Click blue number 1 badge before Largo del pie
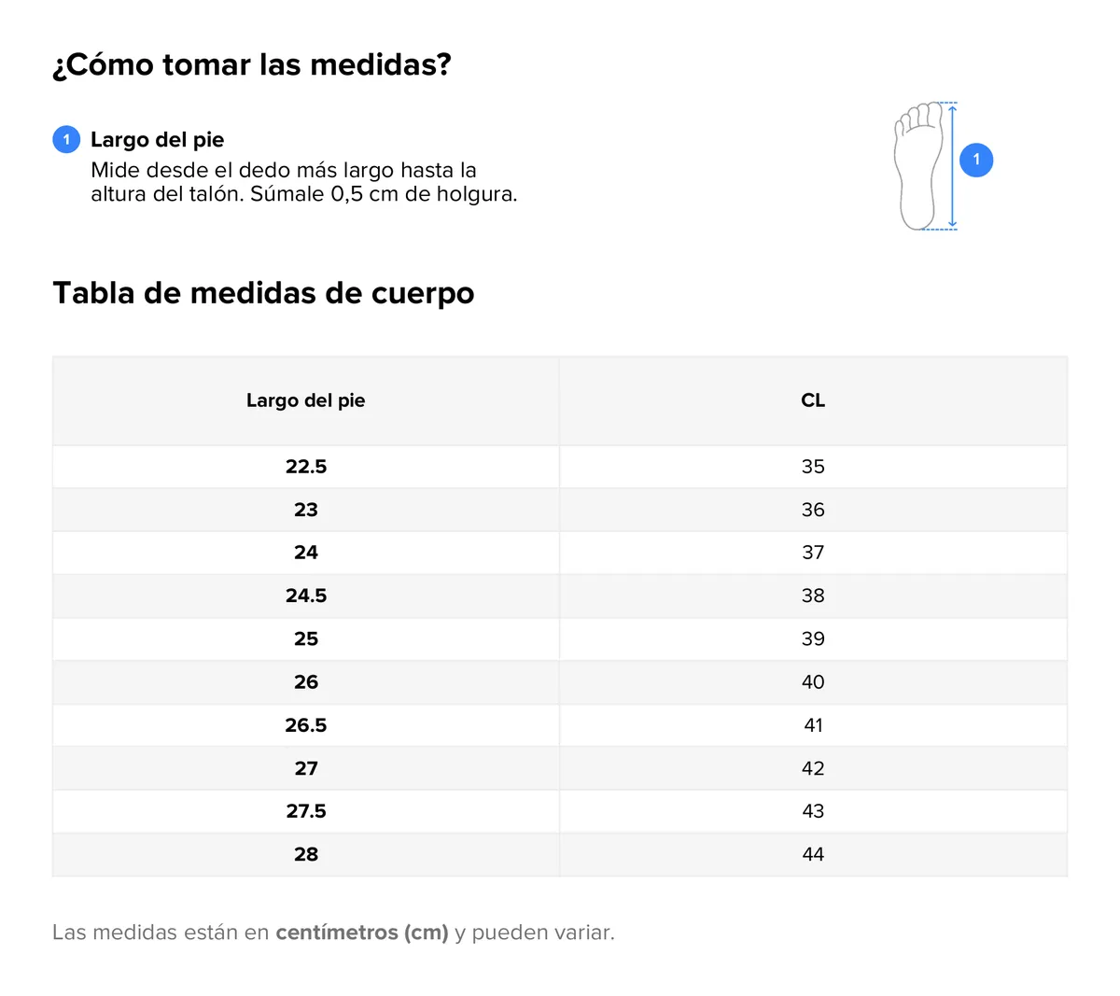1120x996 pixels. tap(66, 139)
